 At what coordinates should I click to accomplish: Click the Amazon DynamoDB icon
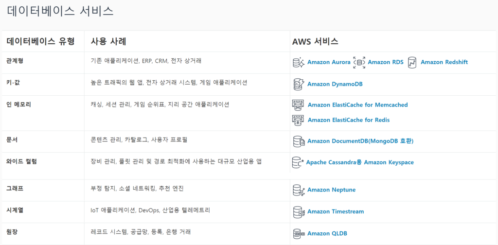(298, 84)
